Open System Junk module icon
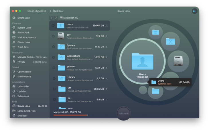209x131 pixels. click(14, 28)
